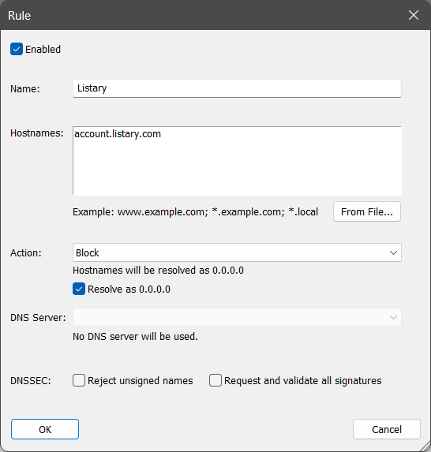Click the Example hostnames hint text
The width and height of the screenshot is (431, 452).
[195, 212]
